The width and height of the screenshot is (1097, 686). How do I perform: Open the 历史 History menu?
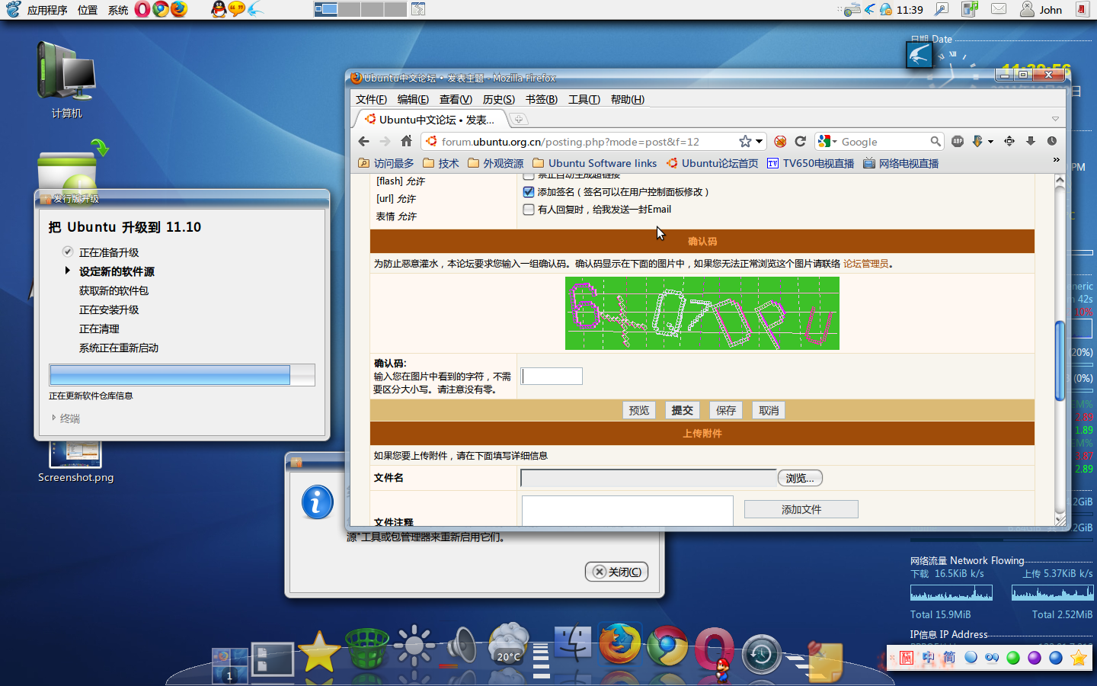click(x=498, y=99)
